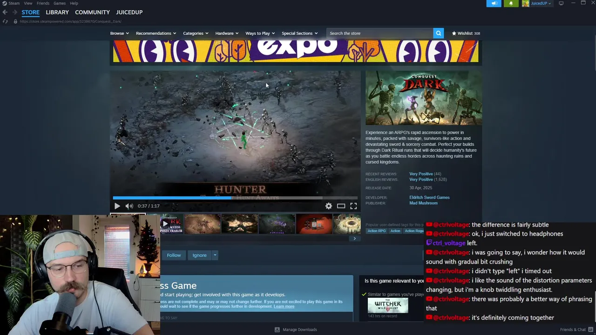The height and width of the screenshot is (335, 596).
Task: Open the Early Access Learn more link
Action: (284, 307)
